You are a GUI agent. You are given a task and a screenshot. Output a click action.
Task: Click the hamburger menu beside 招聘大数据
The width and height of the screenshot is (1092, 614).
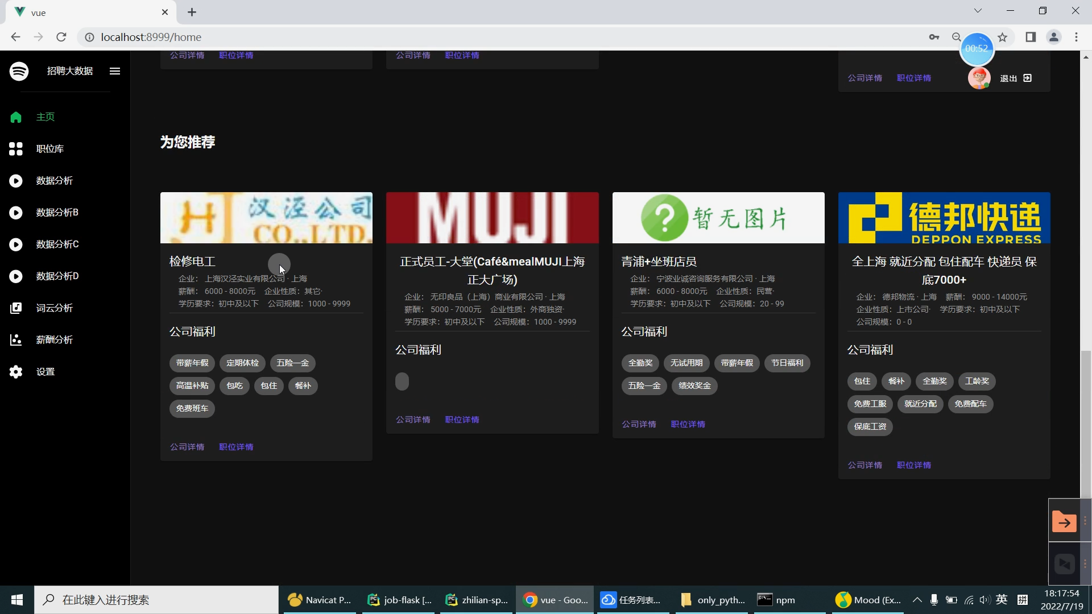pos(114,70)
